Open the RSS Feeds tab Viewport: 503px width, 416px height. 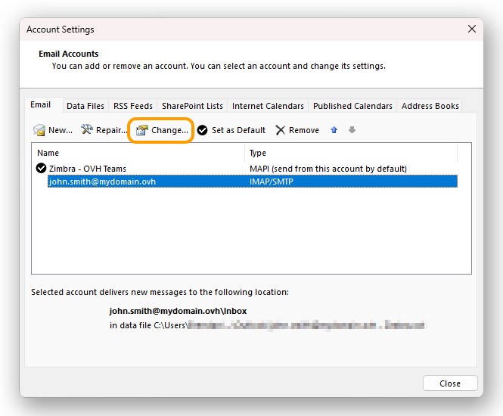click(133, 106)
